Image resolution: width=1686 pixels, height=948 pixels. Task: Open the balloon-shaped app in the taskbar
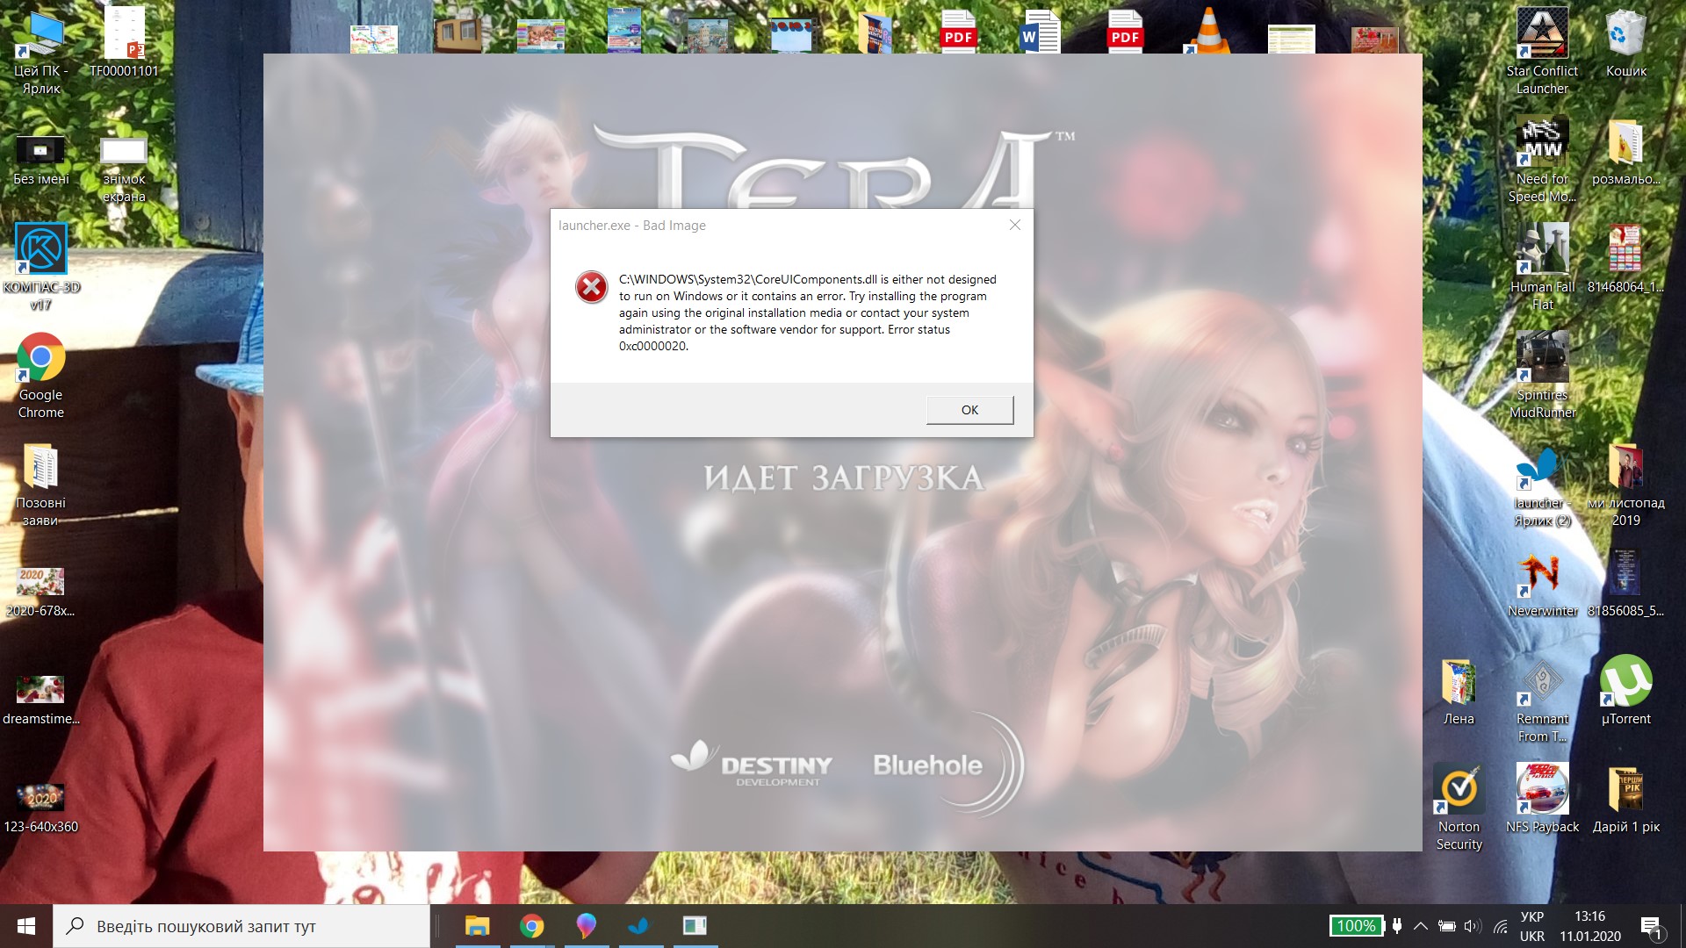586,926
